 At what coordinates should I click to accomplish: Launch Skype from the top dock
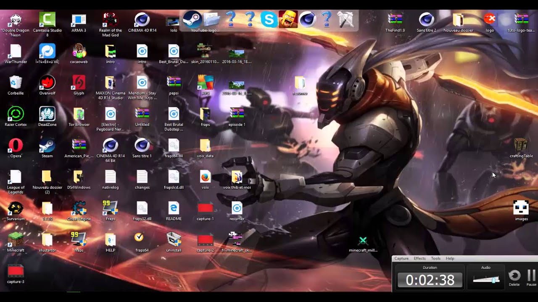click(x=269, y=19)
